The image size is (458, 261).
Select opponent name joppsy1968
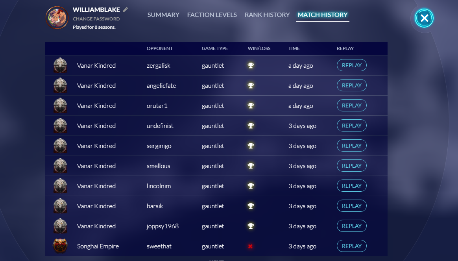tap(163, 226)
